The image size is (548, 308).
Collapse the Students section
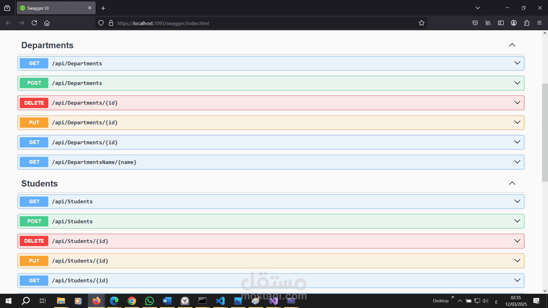512,183
